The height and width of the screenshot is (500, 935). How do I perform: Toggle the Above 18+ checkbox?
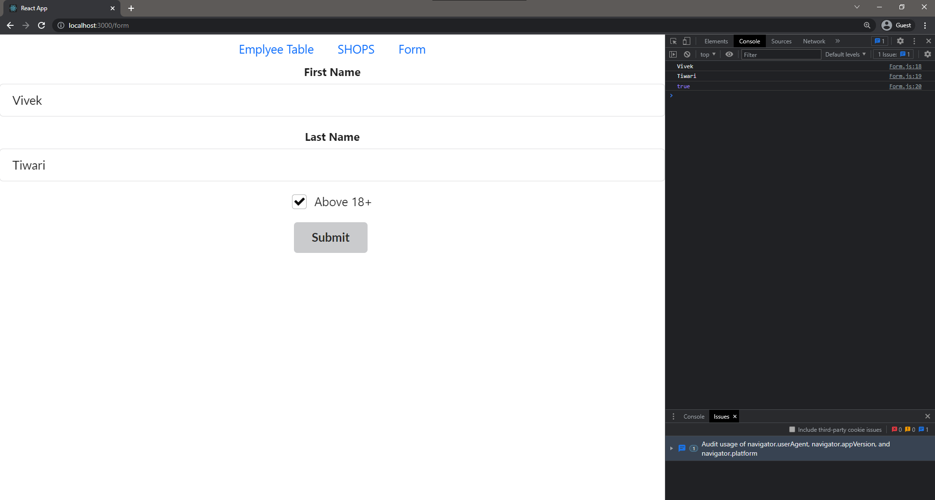(x=299, y=201)
